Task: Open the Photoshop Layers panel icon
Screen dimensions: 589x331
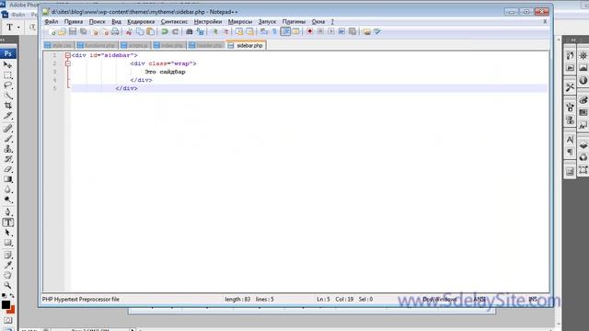Action: (x=583, y=145)
